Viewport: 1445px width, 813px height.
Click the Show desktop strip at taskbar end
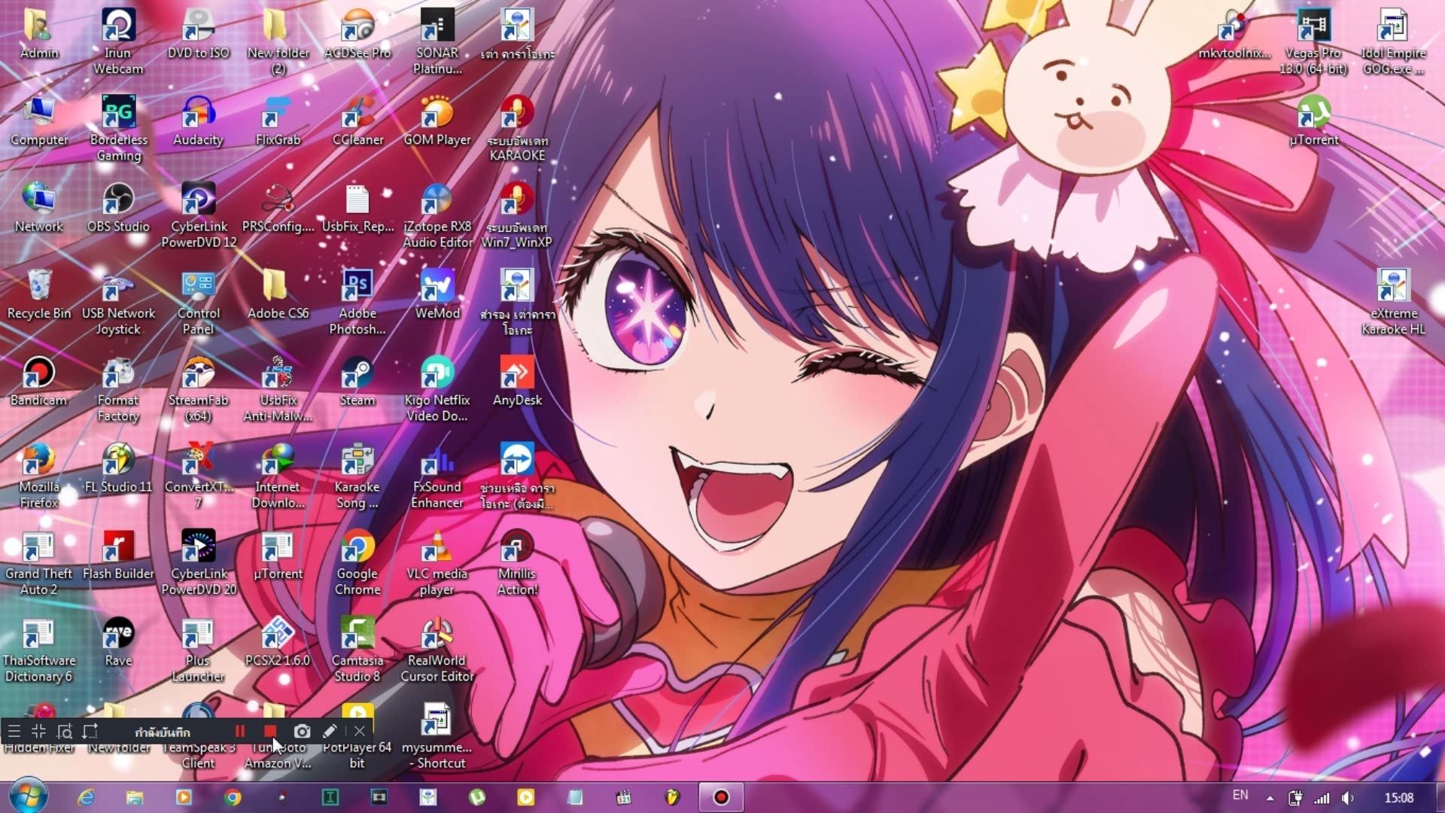(1439, 797)
